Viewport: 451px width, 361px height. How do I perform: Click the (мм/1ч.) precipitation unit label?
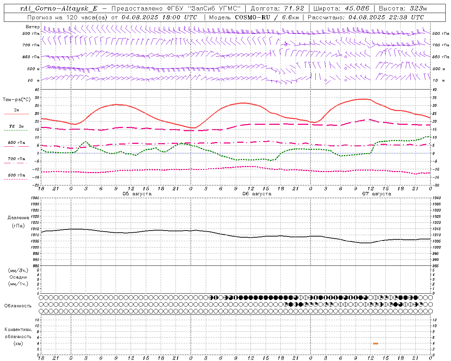point(18,284)
